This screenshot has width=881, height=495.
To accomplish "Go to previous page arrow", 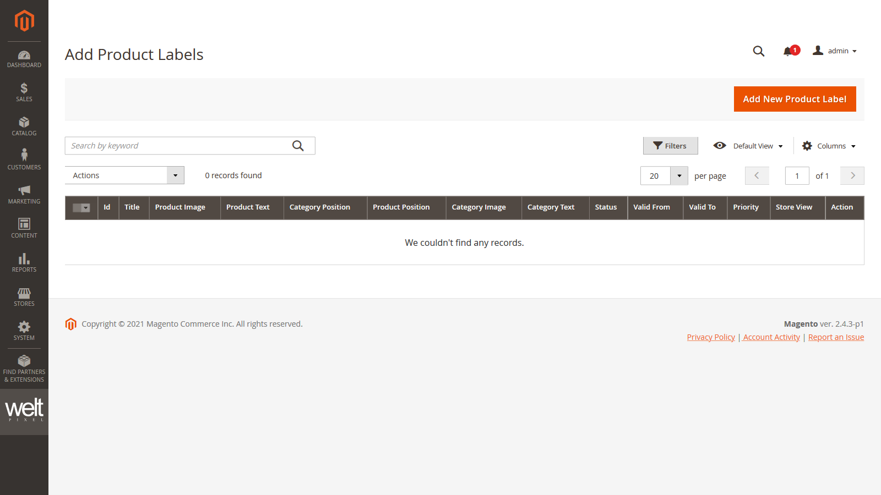I will [757, 176].
